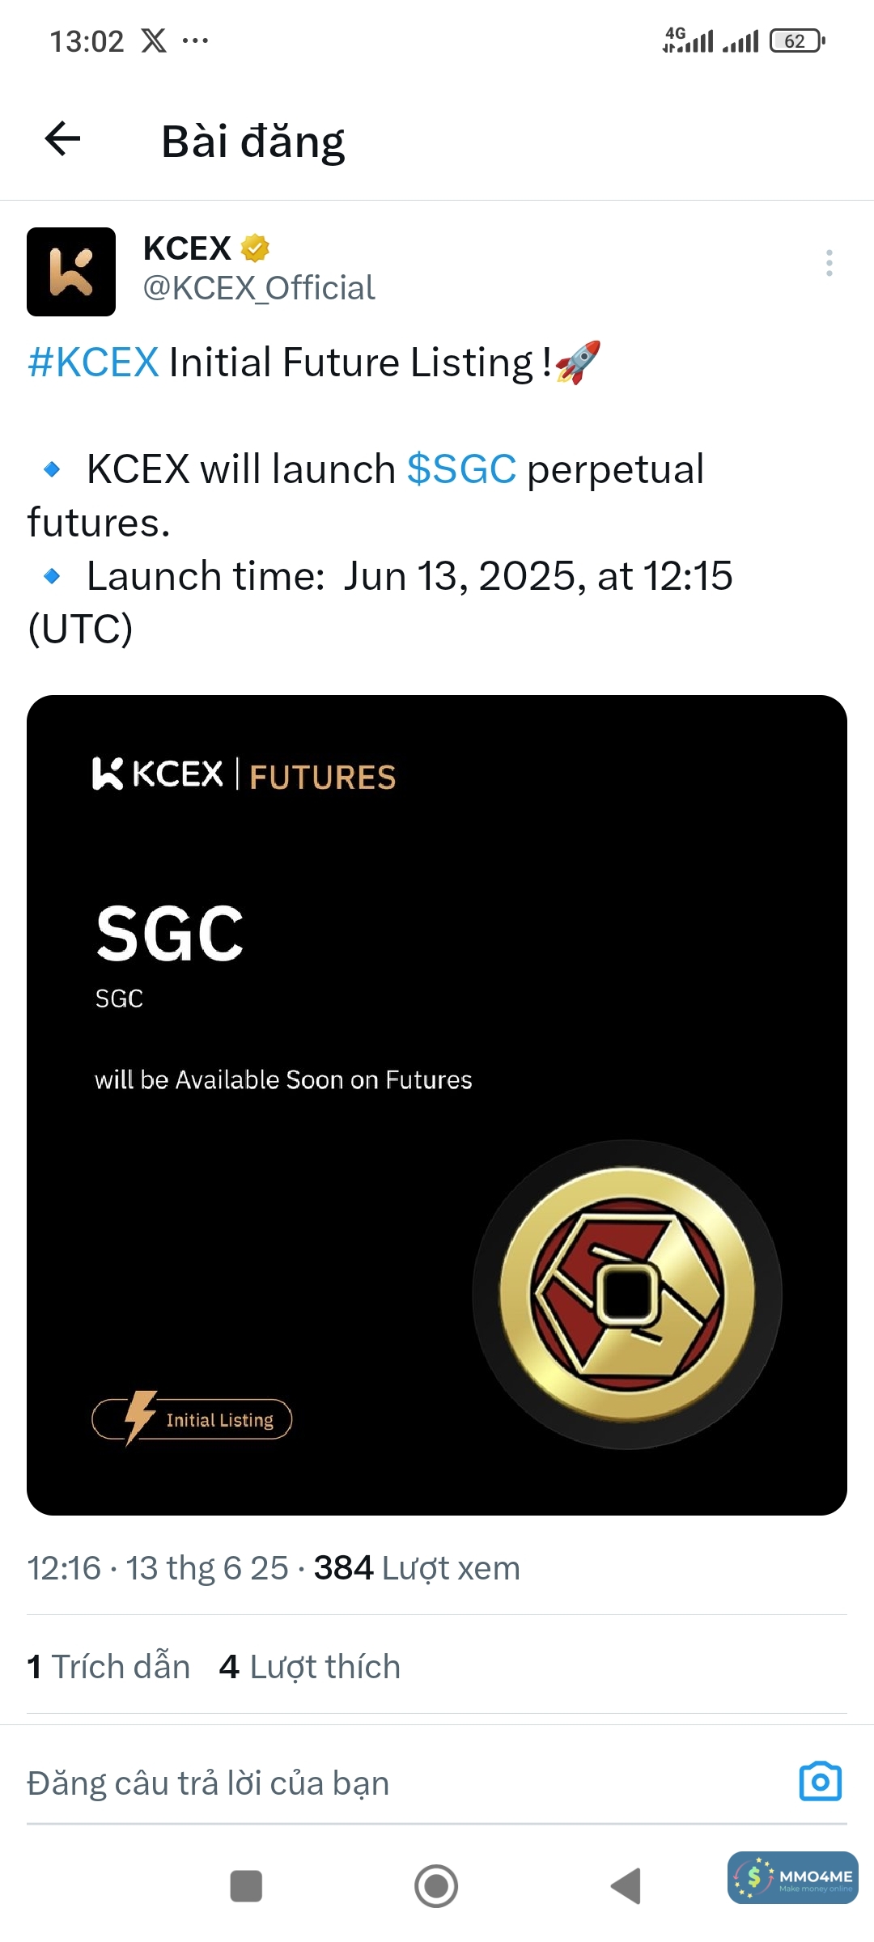This screenshot has height=1942, width=874.
Task: Tap the gold verified badge
Action: click(x=255, y=248)
